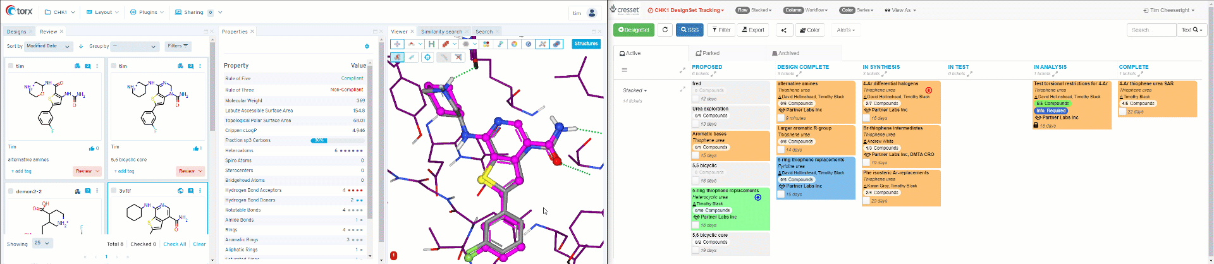Toggle the highlighted protein icon in viewer second row
Image resolution: width=1214 pixels, height=264 pixels.
tap(397, 57)
